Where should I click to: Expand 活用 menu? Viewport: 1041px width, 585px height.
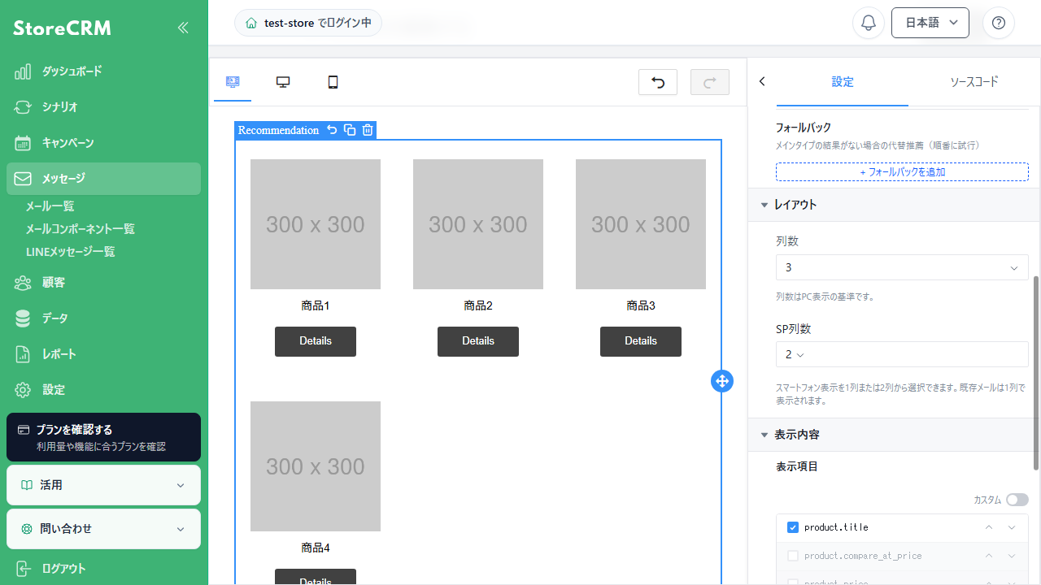click(x=103, y=485)
